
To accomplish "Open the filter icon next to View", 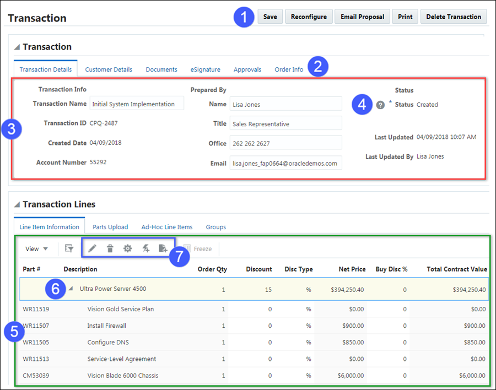I will click(x=69, y=248).
